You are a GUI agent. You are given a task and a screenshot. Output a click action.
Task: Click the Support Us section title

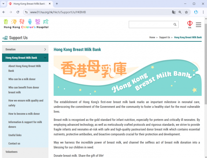[18, 38]
